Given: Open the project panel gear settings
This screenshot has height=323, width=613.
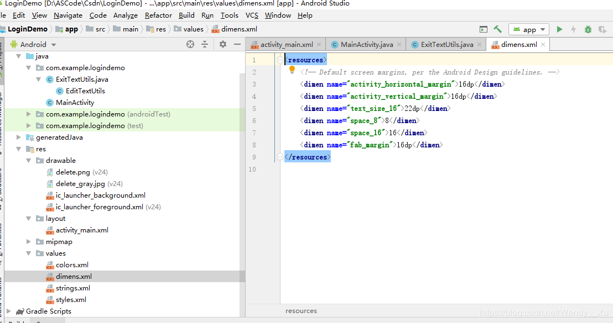Looking at the screenshot, I should coord(222,44).
